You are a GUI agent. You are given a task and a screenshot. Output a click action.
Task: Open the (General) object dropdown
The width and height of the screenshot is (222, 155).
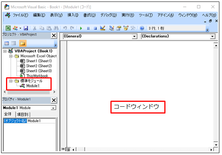click(134, 37)
